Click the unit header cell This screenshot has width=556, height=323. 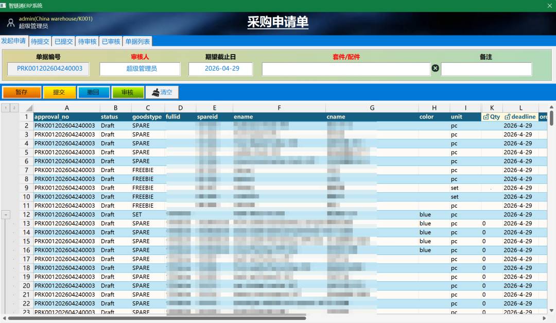point(465,117)
